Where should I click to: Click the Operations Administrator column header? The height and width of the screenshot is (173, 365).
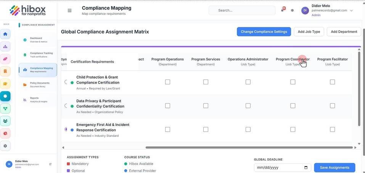248,62
